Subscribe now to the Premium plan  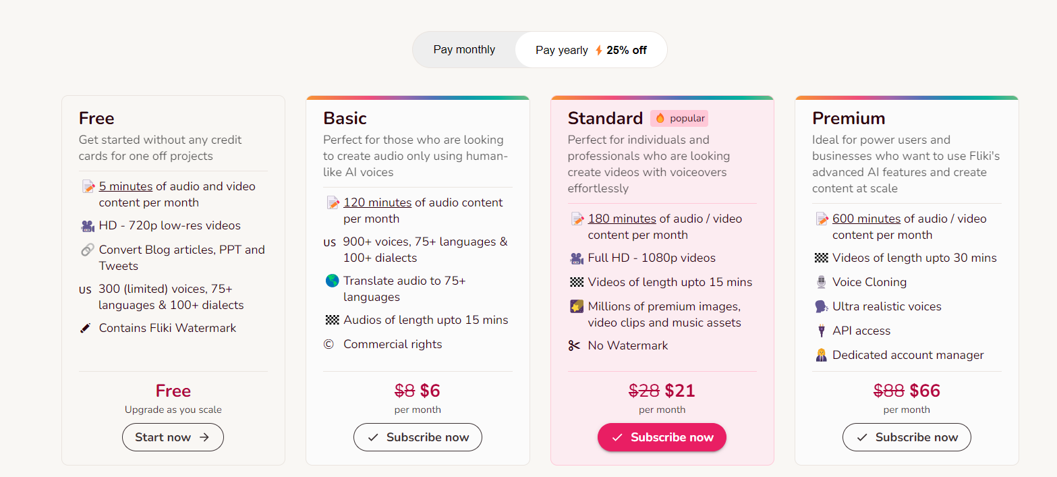click(x=907, y=437)
